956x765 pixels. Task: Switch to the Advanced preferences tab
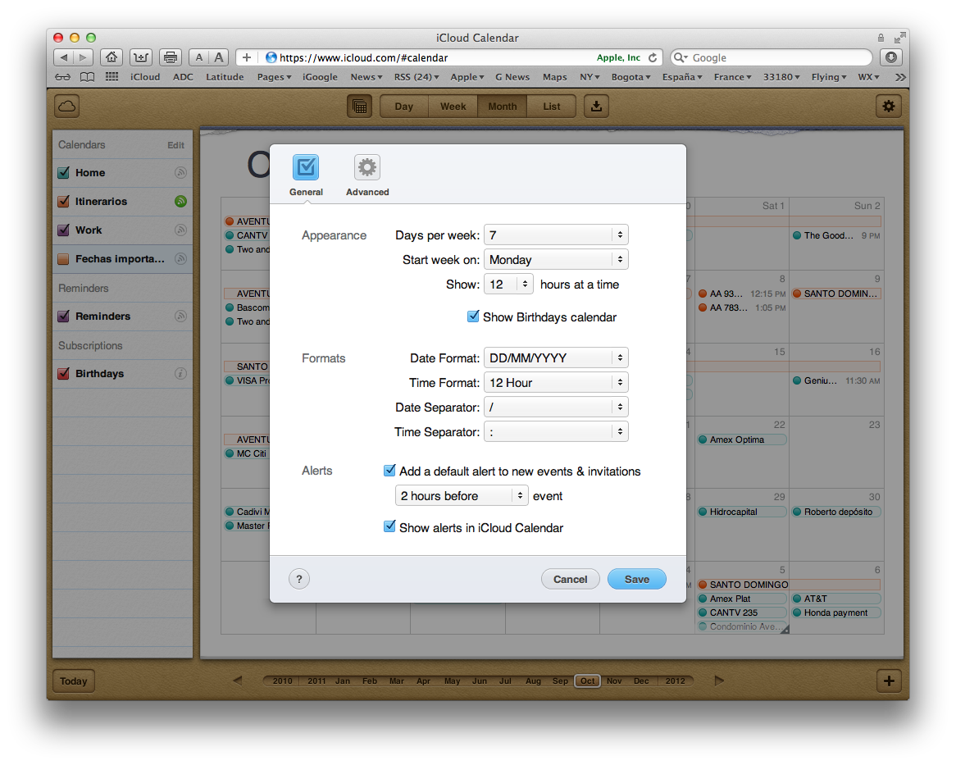(367, 175)
